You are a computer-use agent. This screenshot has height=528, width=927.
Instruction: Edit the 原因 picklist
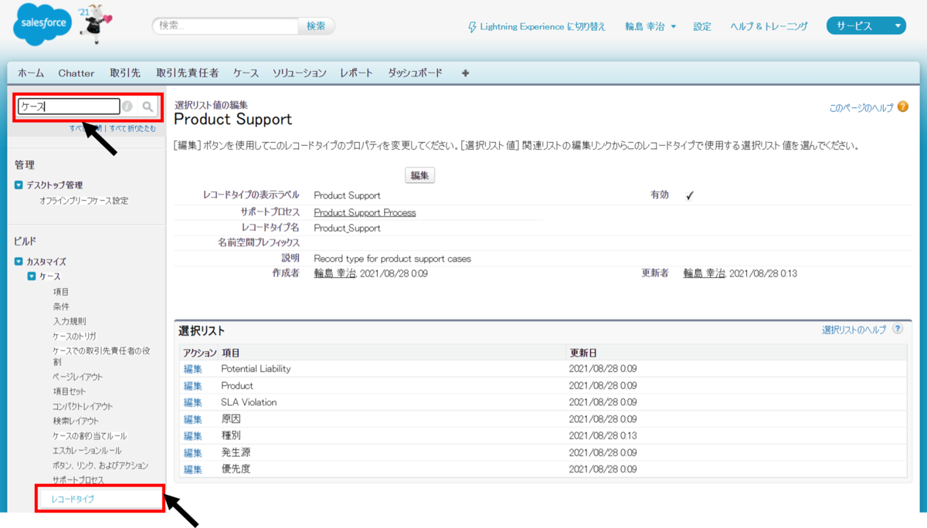click(x=192, y=420)
